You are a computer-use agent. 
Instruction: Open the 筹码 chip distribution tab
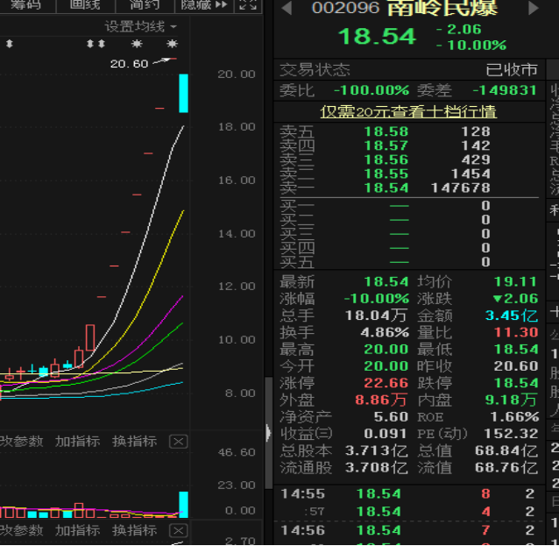click(x=25, y=5)
